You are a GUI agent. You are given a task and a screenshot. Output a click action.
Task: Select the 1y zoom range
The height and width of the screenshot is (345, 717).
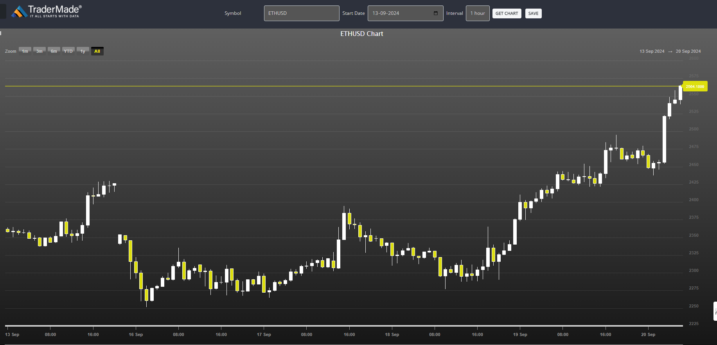(83, 51)
